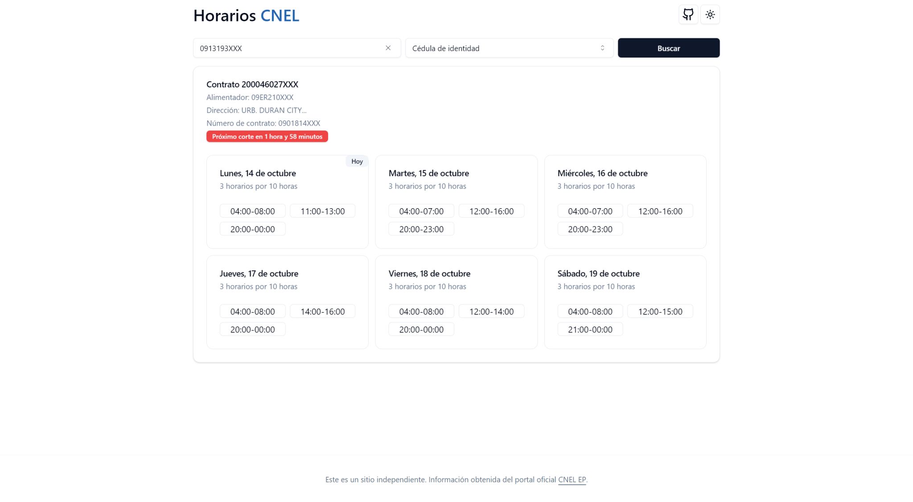
Task: Select Lunes 11:00-13:00 time slot
Action: point(322,211)
